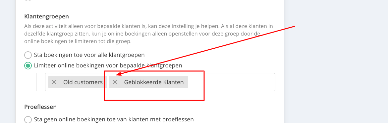Click the red annotation rectangle's bottom edge

(x=154, y=100)
